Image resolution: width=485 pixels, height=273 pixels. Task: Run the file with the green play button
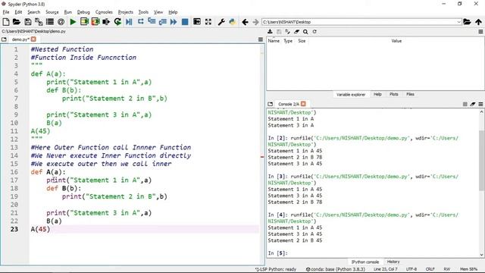click(73, 22)
